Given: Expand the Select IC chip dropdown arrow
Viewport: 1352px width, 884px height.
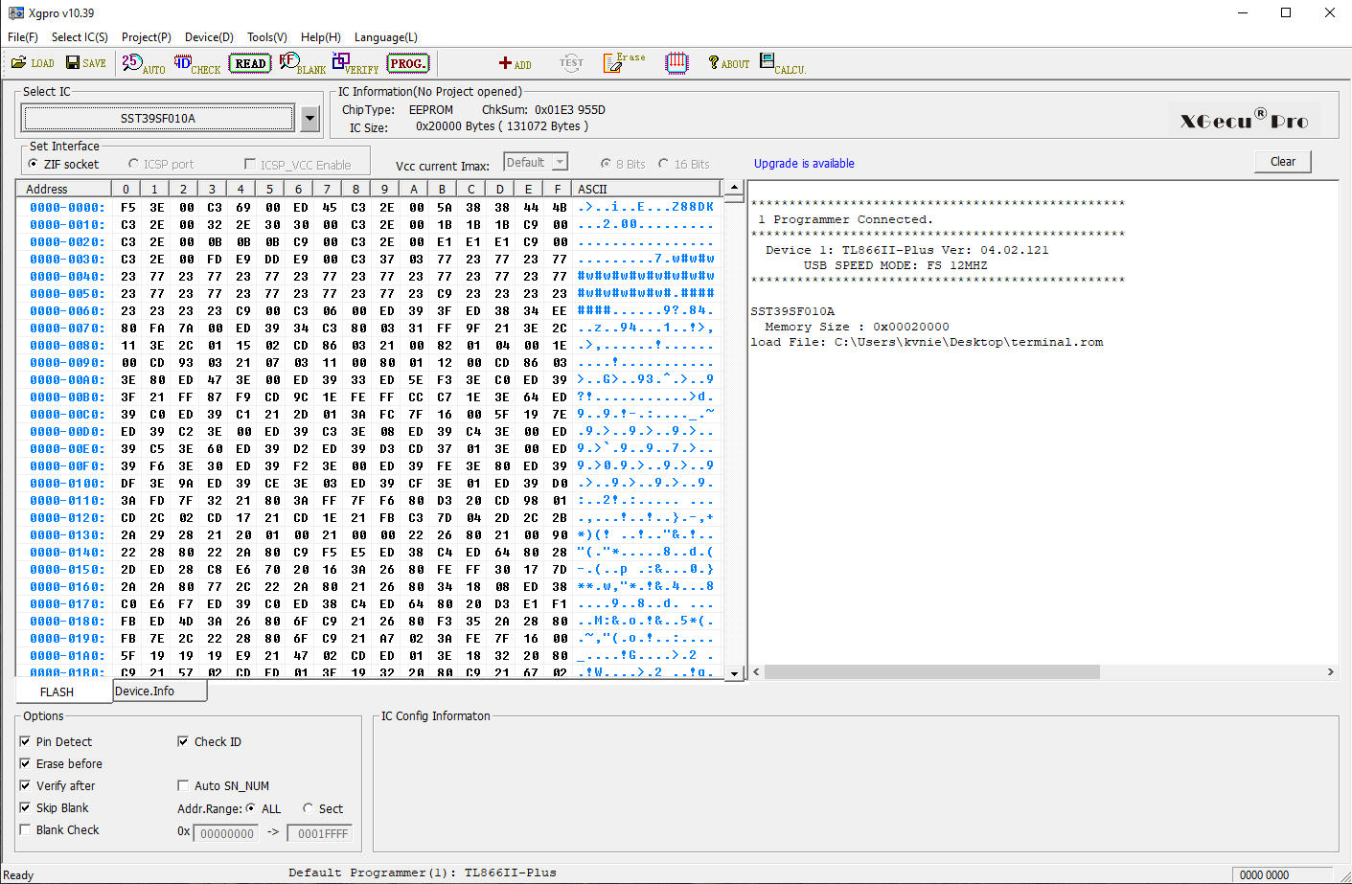Looking at the screenshot, I should pyautogui.click(x=309, y=119).
